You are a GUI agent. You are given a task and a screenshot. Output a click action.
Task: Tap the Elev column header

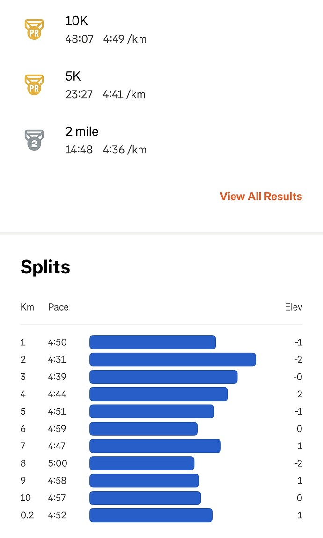coord(294,307)
